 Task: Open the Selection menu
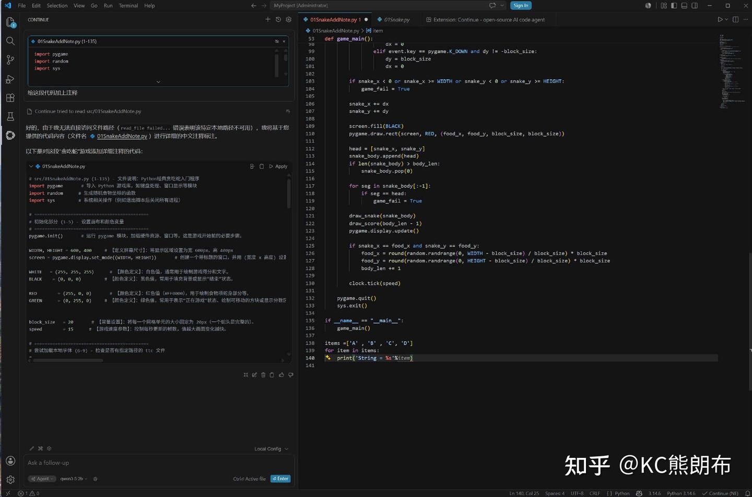(x=57, y=6)
